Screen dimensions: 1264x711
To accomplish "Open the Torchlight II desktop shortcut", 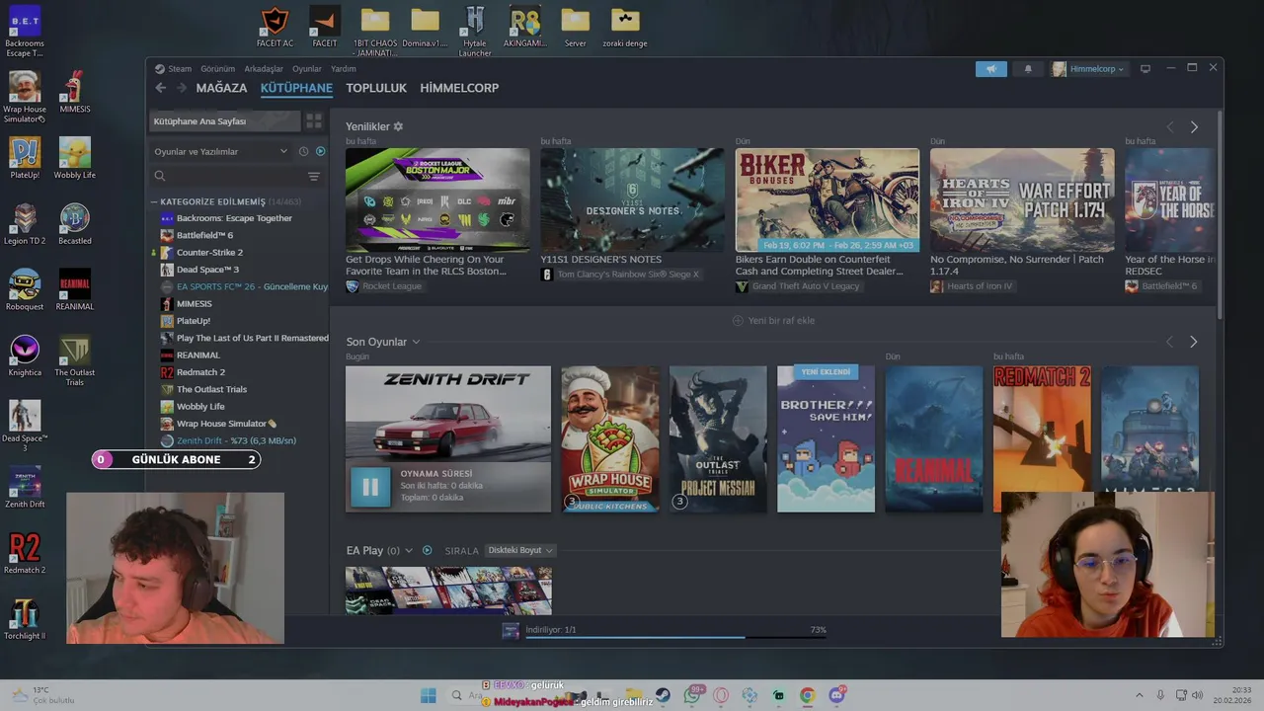I will (25, 619).
